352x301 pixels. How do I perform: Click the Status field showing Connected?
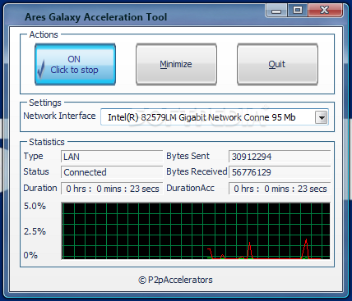112,172
